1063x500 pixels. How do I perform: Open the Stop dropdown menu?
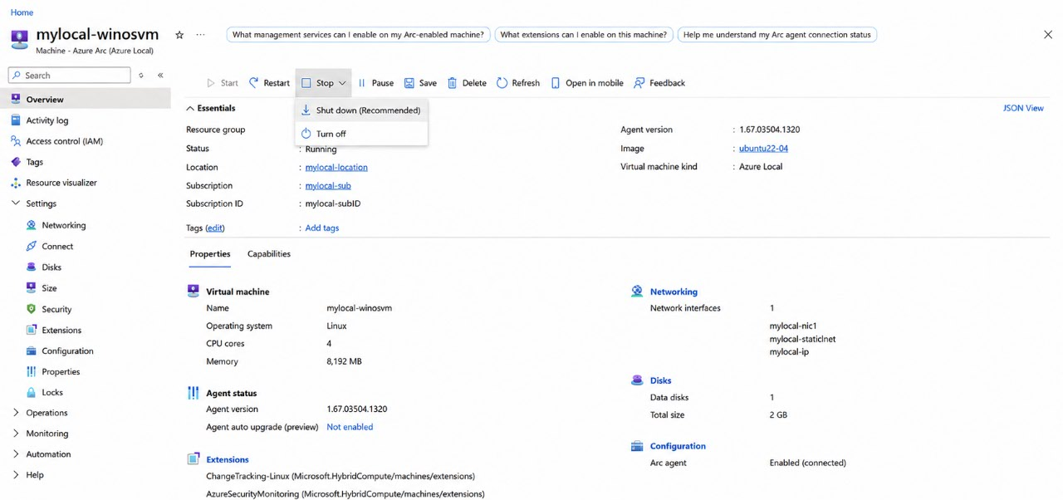pos(323,83)
